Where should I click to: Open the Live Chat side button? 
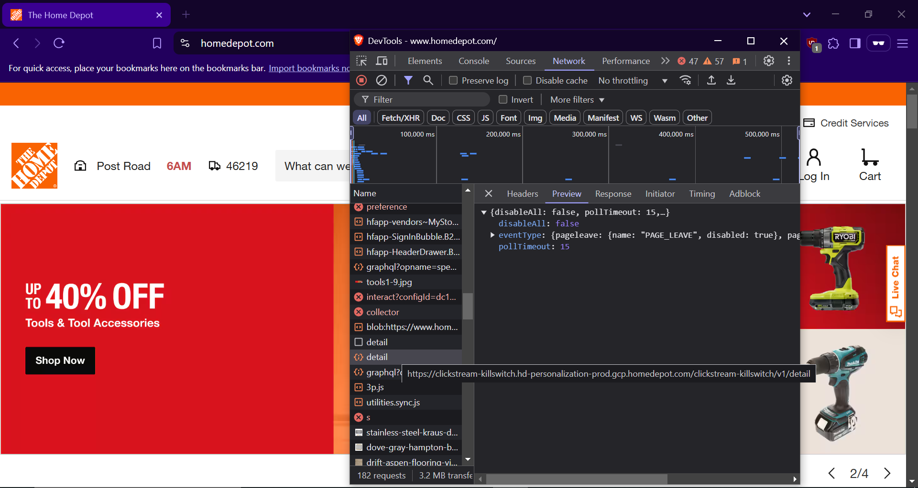tap(896, 284)
